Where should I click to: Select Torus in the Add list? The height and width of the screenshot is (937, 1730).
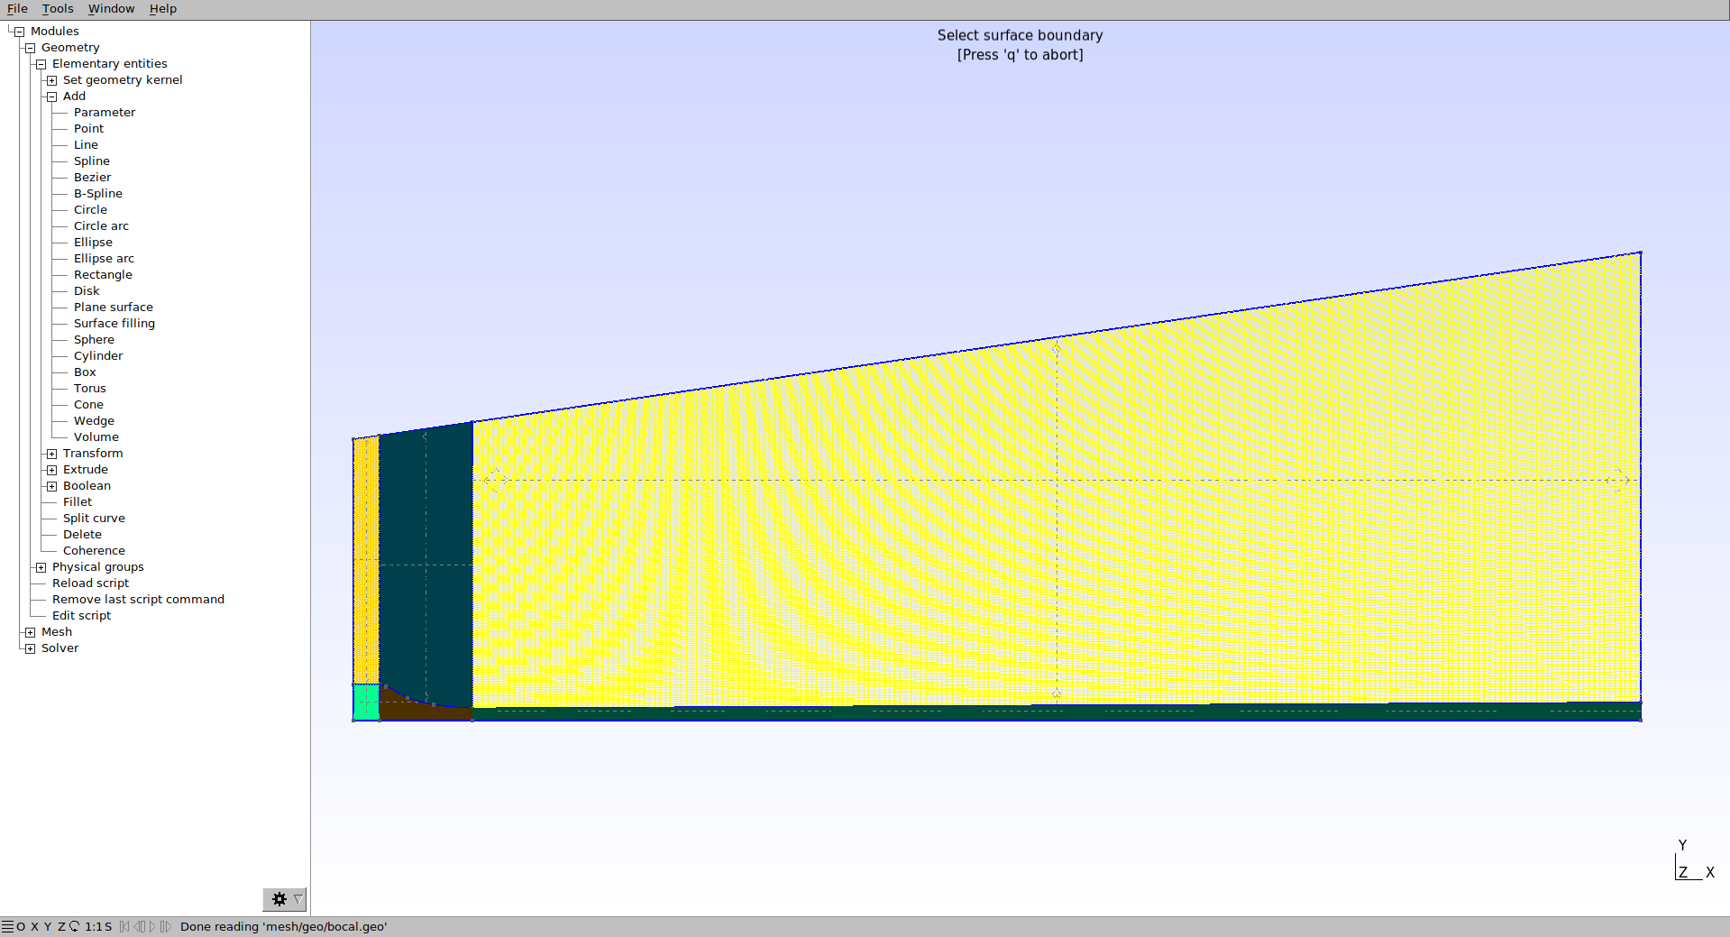(89, 389)
